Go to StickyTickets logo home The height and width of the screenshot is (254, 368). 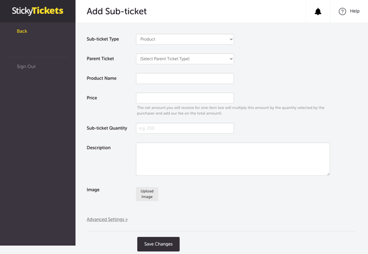pos(37,11)
